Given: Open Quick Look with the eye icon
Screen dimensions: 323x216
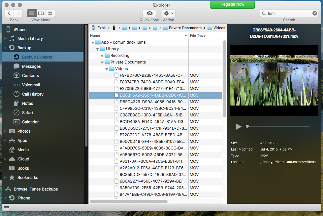Looking at the screenshot, I should pos(149,13).
